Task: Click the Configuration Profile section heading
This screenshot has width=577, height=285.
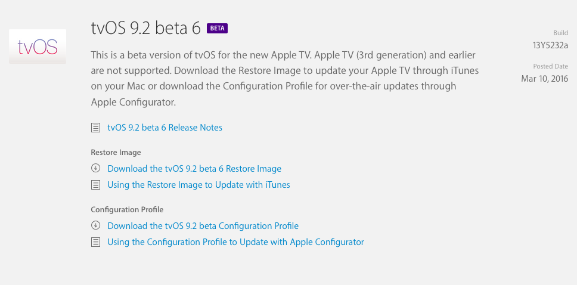Action: (x=127, y=209)
